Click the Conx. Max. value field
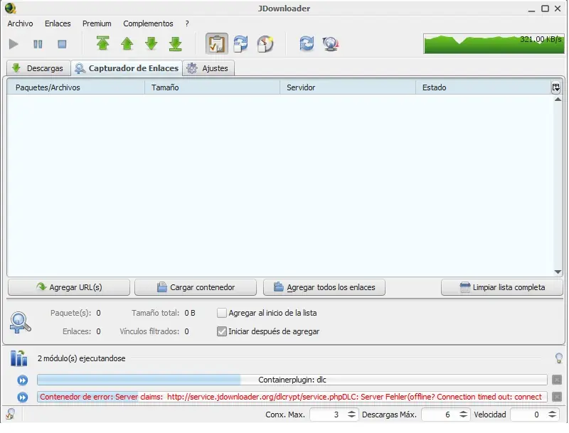Screen dimensions: 569x433 click(327, 415)
